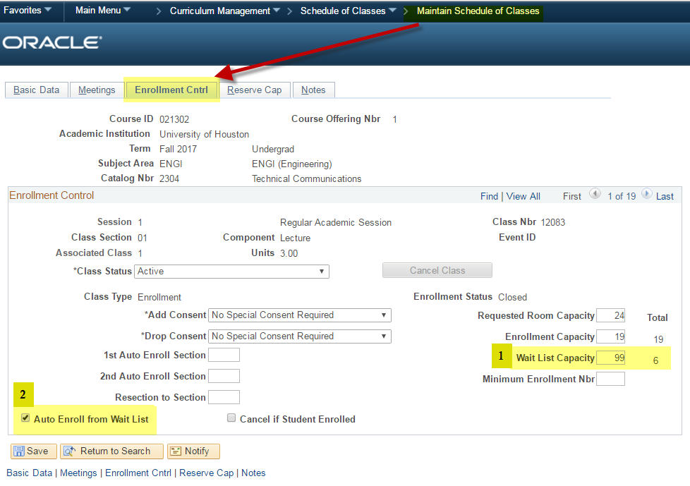This screenshot has height=486, width=690.
Task: Click the Notes link at bottom
Action: 253,473
